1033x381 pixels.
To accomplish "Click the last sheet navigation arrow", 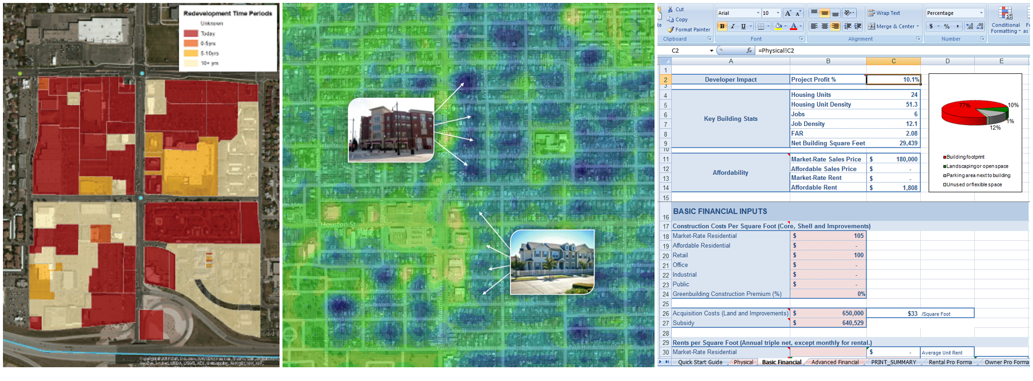I will (667, 362).
